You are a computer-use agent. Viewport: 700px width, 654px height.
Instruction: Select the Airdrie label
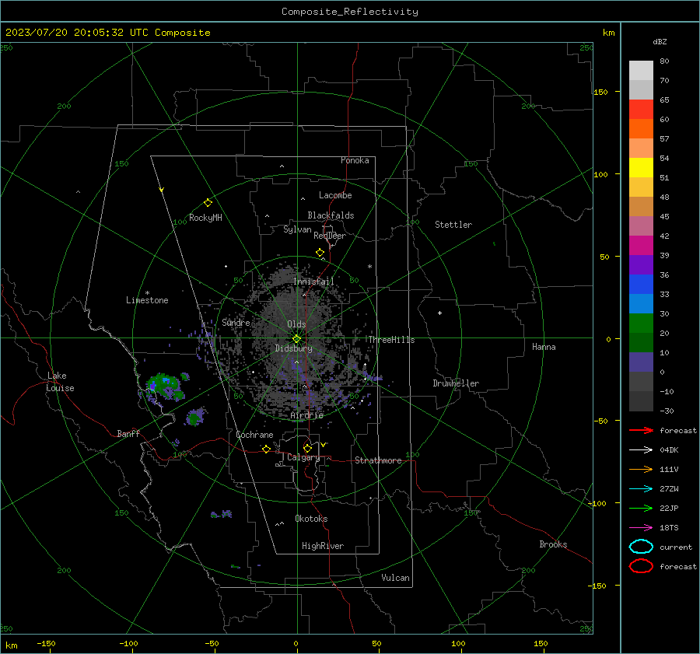point(306,415)
